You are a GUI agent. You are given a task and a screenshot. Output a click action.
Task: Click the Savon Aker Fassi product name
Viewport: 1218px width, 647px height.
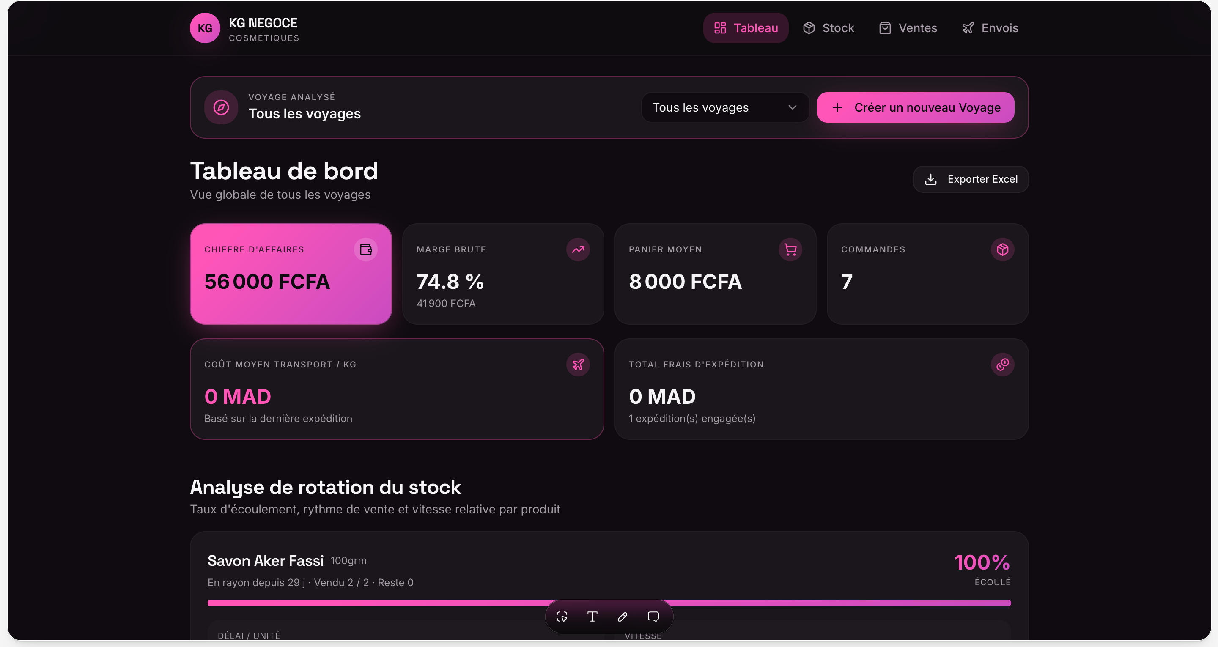tap(266, 560)
